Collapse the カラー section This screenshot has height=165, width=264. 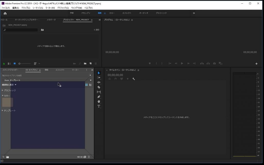point(3,96)
